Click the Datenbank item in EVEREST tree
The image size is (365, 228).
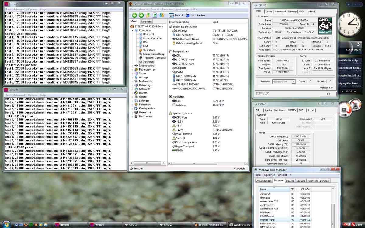coord(145,112)
